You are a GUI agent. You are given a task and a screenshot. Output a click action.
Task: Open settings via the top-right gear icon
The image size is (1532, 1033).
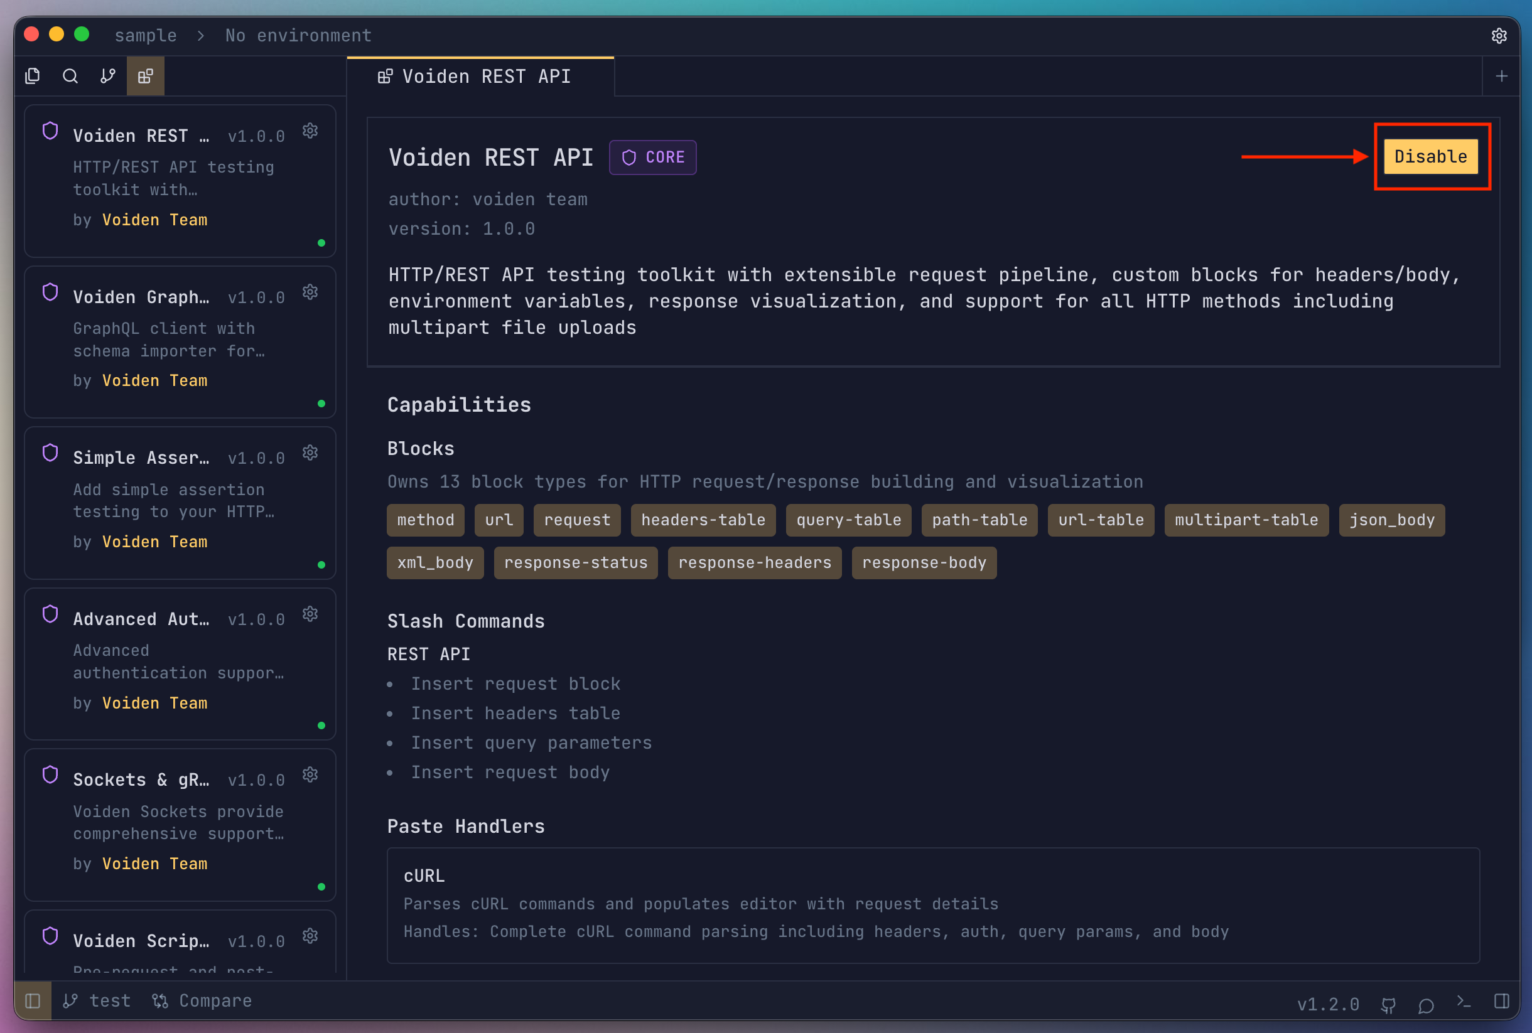1500,36
